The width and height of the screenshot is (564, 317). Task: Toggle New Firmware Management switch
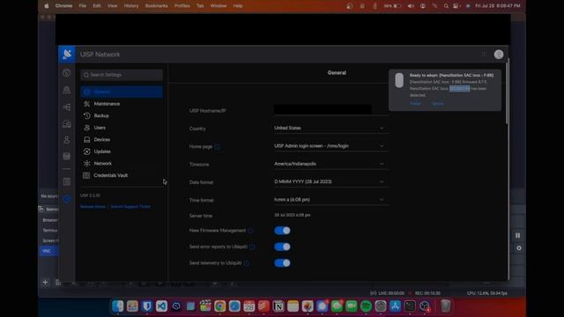pyautogui.click(x=282, y=231)
